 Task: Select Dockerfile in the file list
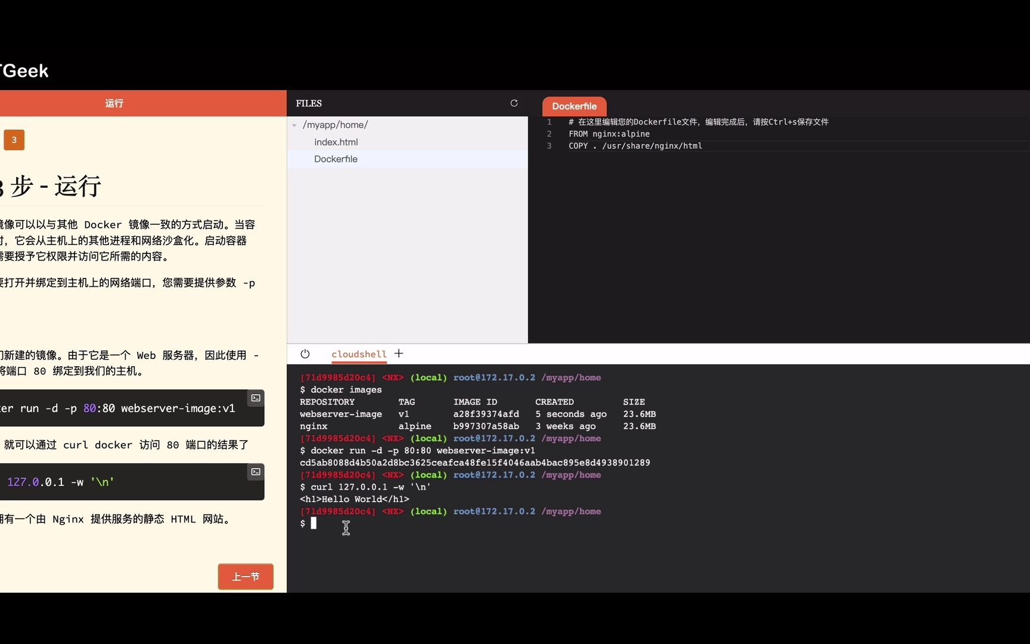coord(336,159)
